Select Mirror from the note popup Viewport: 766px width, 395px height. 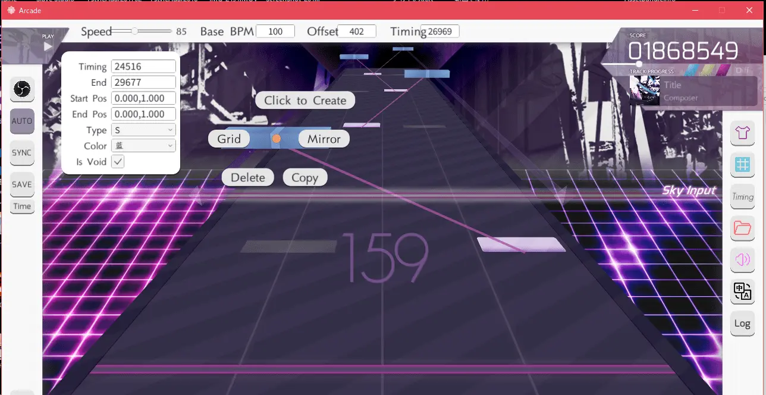click(324, 139)
